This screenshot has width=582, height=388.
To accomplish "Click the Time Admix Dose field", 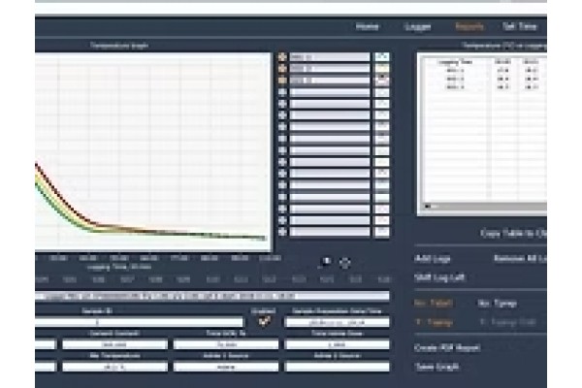I will click(337, 344).
